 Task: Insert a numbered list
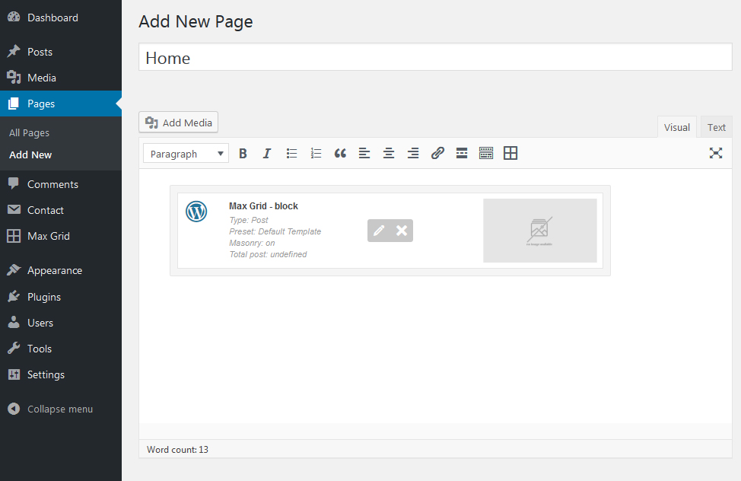click(316, 153)
